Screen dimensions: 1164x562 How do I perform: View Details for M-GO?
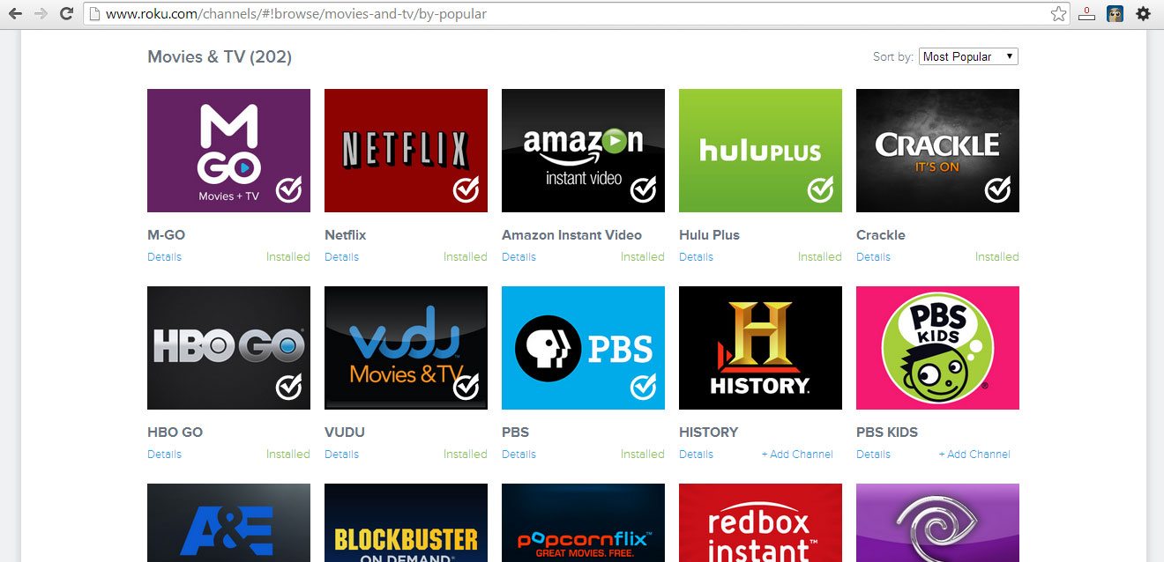(164, 257)
